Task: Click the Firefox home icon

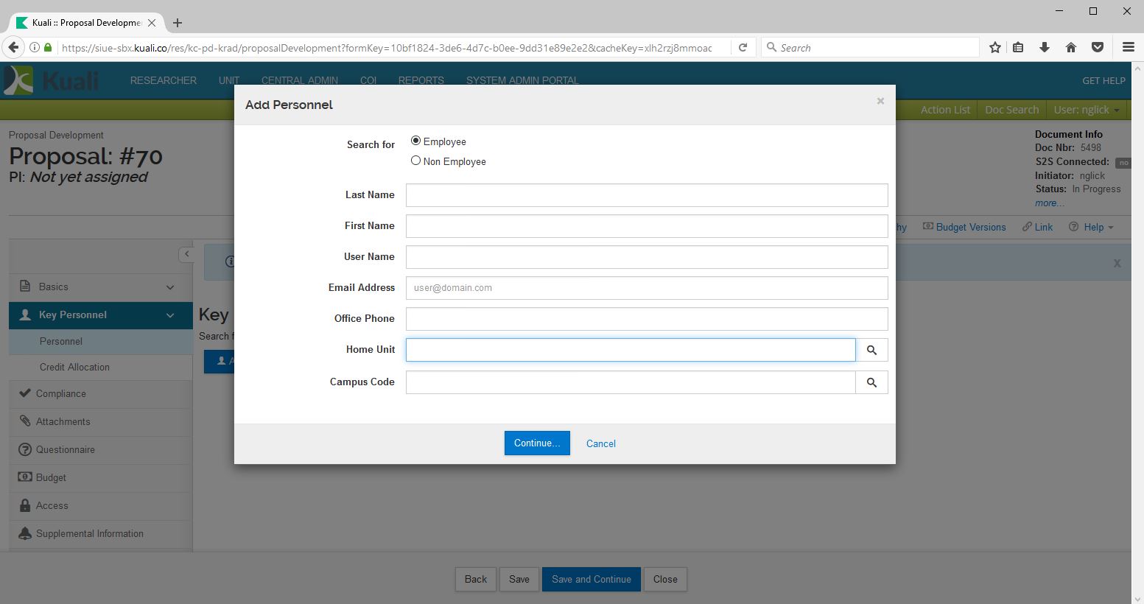Action: pos(1071,47)
